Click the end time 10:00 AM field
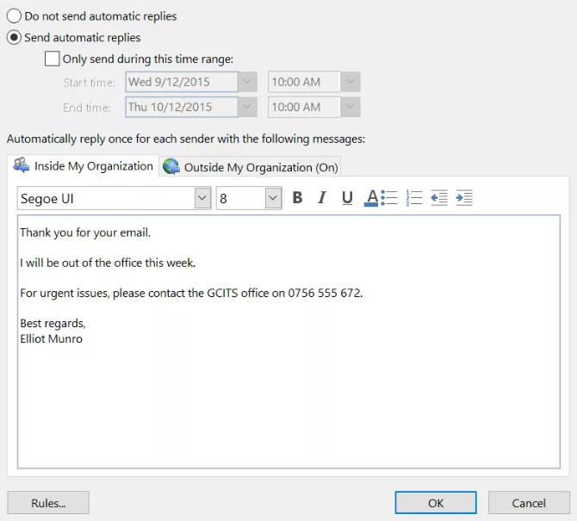Screen dimensions: 577x521 304,107
